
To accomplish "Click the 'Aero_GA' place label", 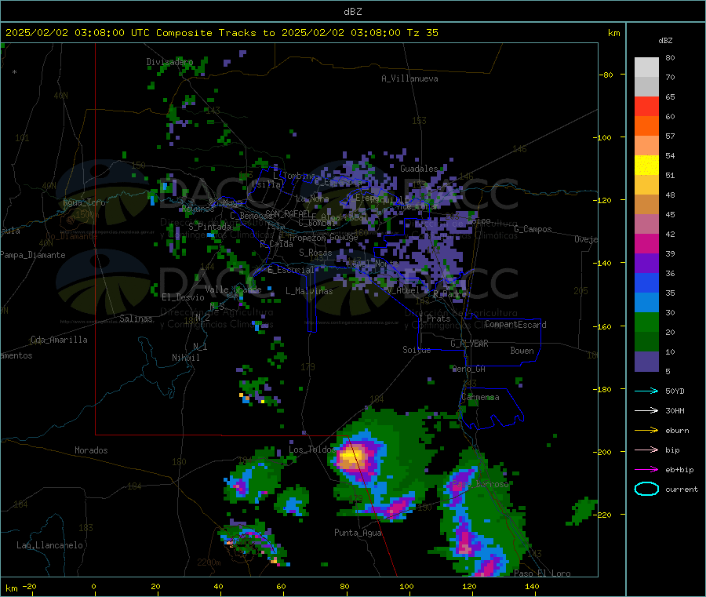I will [469, 369].
